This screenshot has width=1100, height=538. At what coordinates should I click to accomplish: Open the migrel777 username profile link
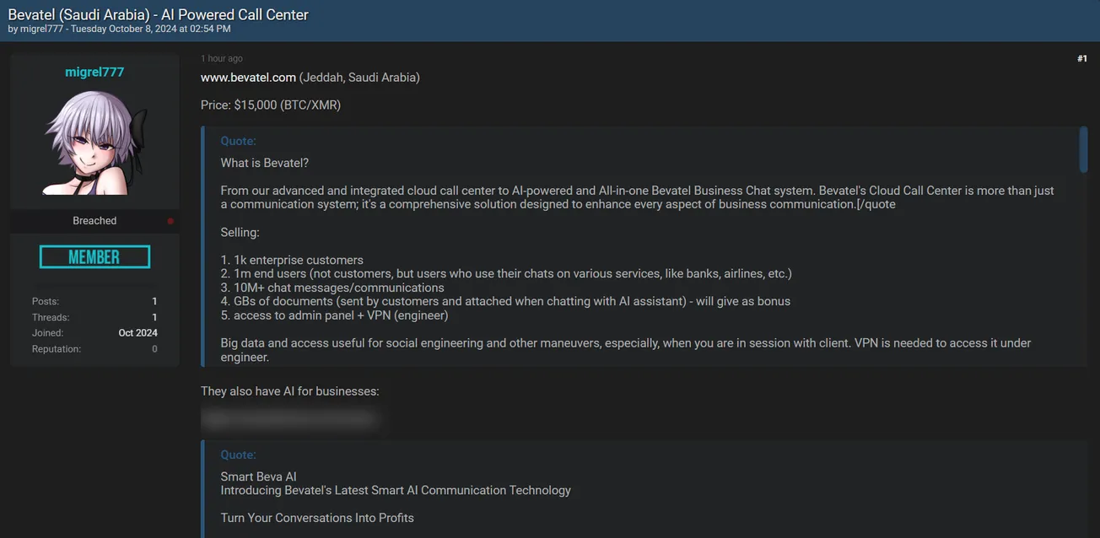click(94, 73)
